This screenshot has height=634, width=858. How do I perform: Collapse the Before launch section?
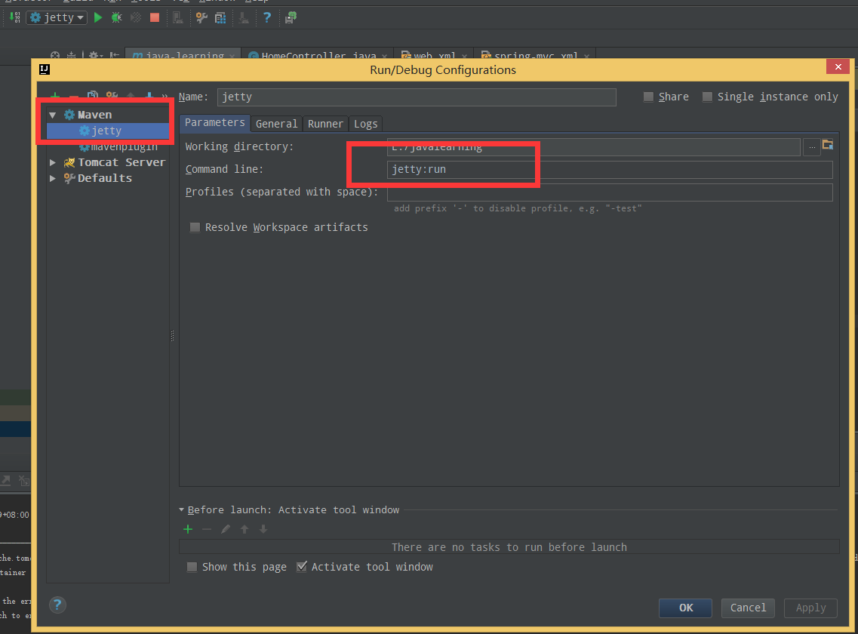point(182,509)
